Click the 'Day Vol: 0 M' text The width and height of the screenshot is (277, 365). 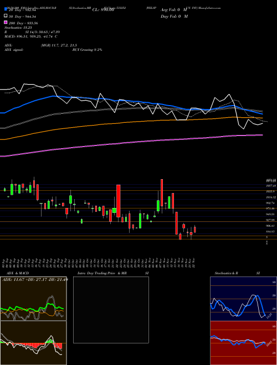click(x=174, y=16)
